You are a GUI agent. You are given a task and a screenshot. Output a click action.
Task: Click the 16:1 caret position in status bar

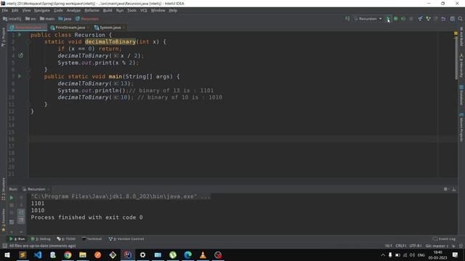[x=388, y=246]
